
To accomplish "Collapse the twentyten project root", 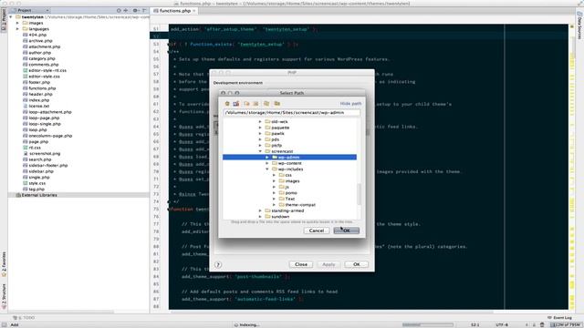I will tap(11, 17).
